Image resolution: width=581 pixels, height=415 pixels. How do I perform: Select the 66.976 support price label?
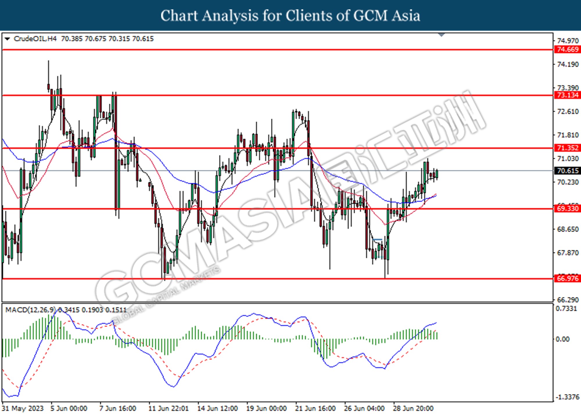click(568, 278)
